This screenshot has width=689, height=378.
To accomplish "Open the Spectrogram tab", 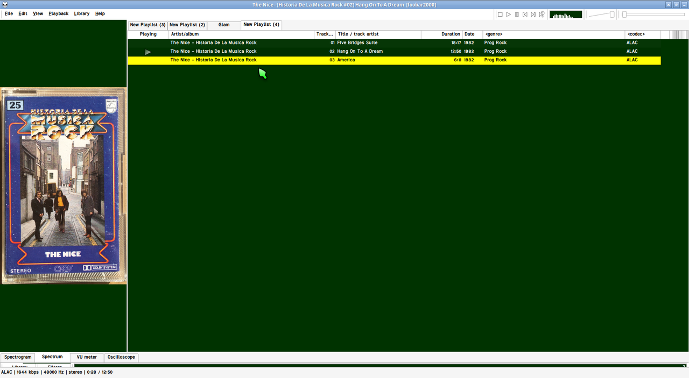I will tap(18, 357).
